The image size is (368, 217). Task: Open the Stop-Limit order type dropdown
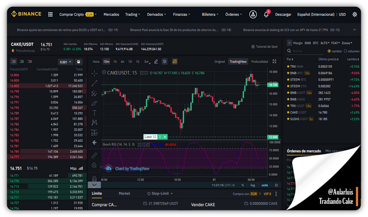pos(160,194)
